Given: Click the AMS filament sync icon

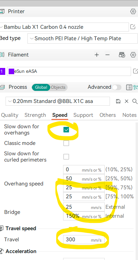Looking at the screenshot, I should 122,55.
